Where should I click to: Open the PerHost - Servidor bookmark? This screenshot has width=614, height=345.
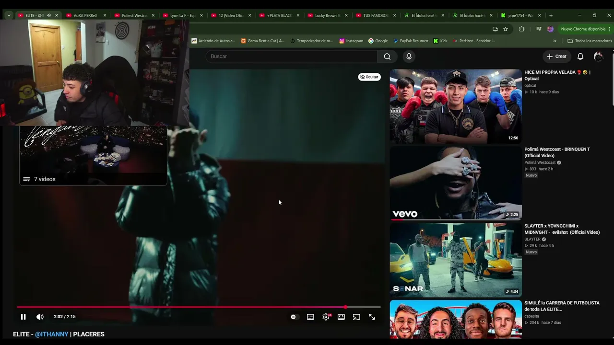(x=474, y=41)
